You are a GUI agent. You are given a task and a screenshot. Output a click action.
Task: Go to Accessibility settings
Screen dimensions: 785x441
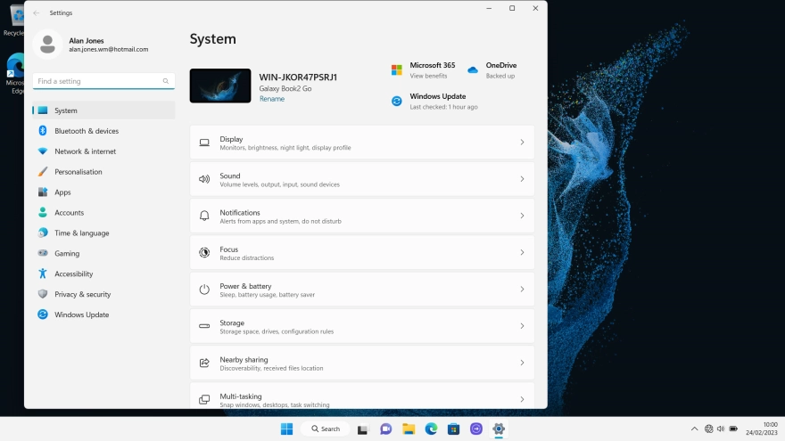76,274
